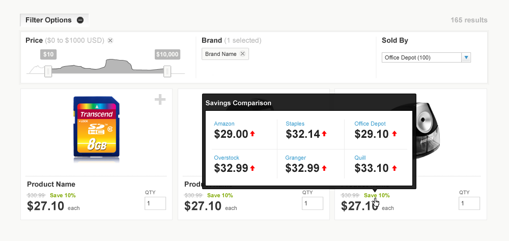Open the Transcend 8GB SD card image
Viewport: 509px width, 241px height.
point(96,129)
